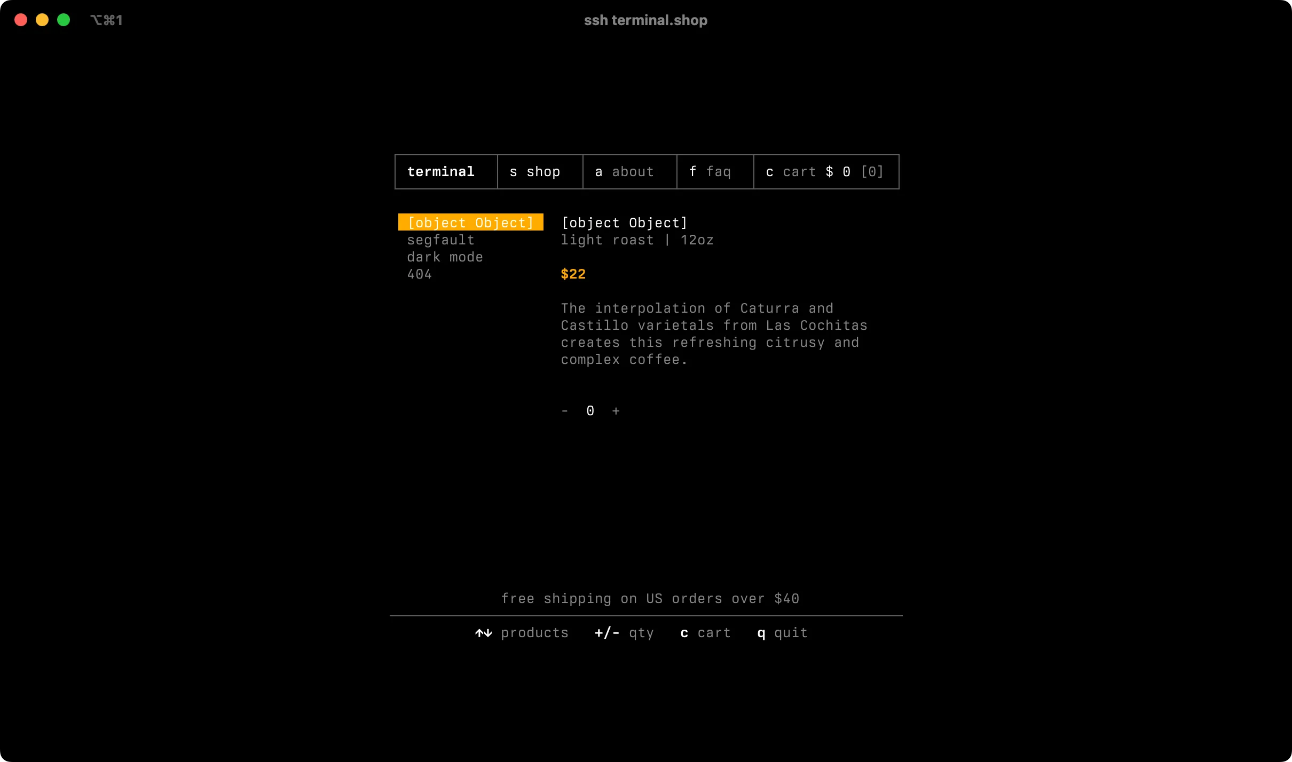Select the 'segfault' product listing

(x=440, y=240)
